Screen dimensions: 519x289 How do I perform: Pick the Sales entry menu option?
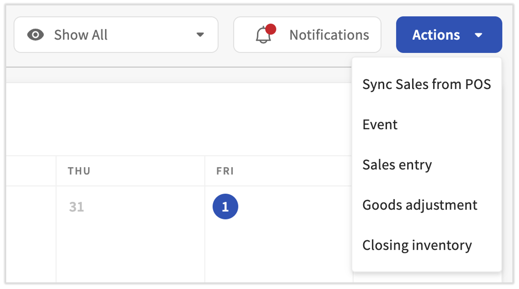pyautogui.click(x=397, y=165)
